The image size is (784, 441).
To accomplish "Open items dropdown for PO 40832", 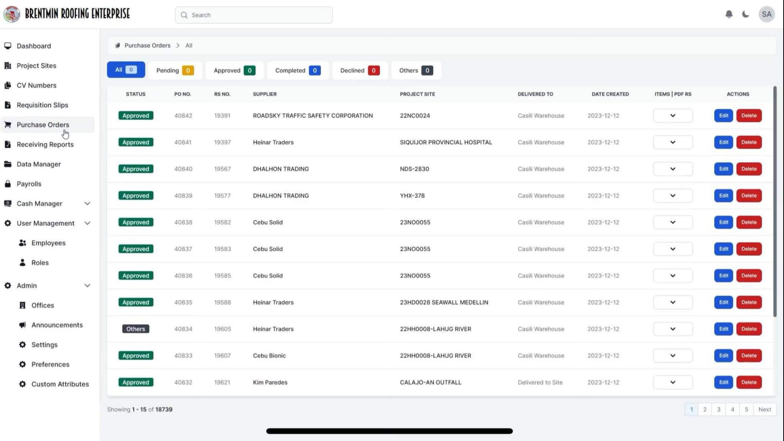I will (673, 382).
